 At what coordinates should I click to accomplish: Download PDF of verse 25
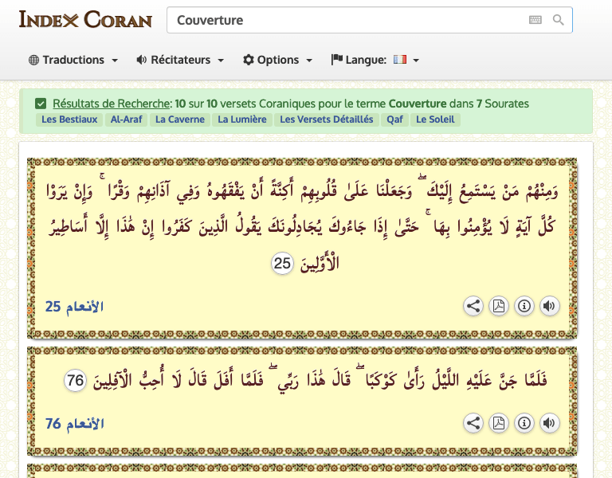[498, 306]
